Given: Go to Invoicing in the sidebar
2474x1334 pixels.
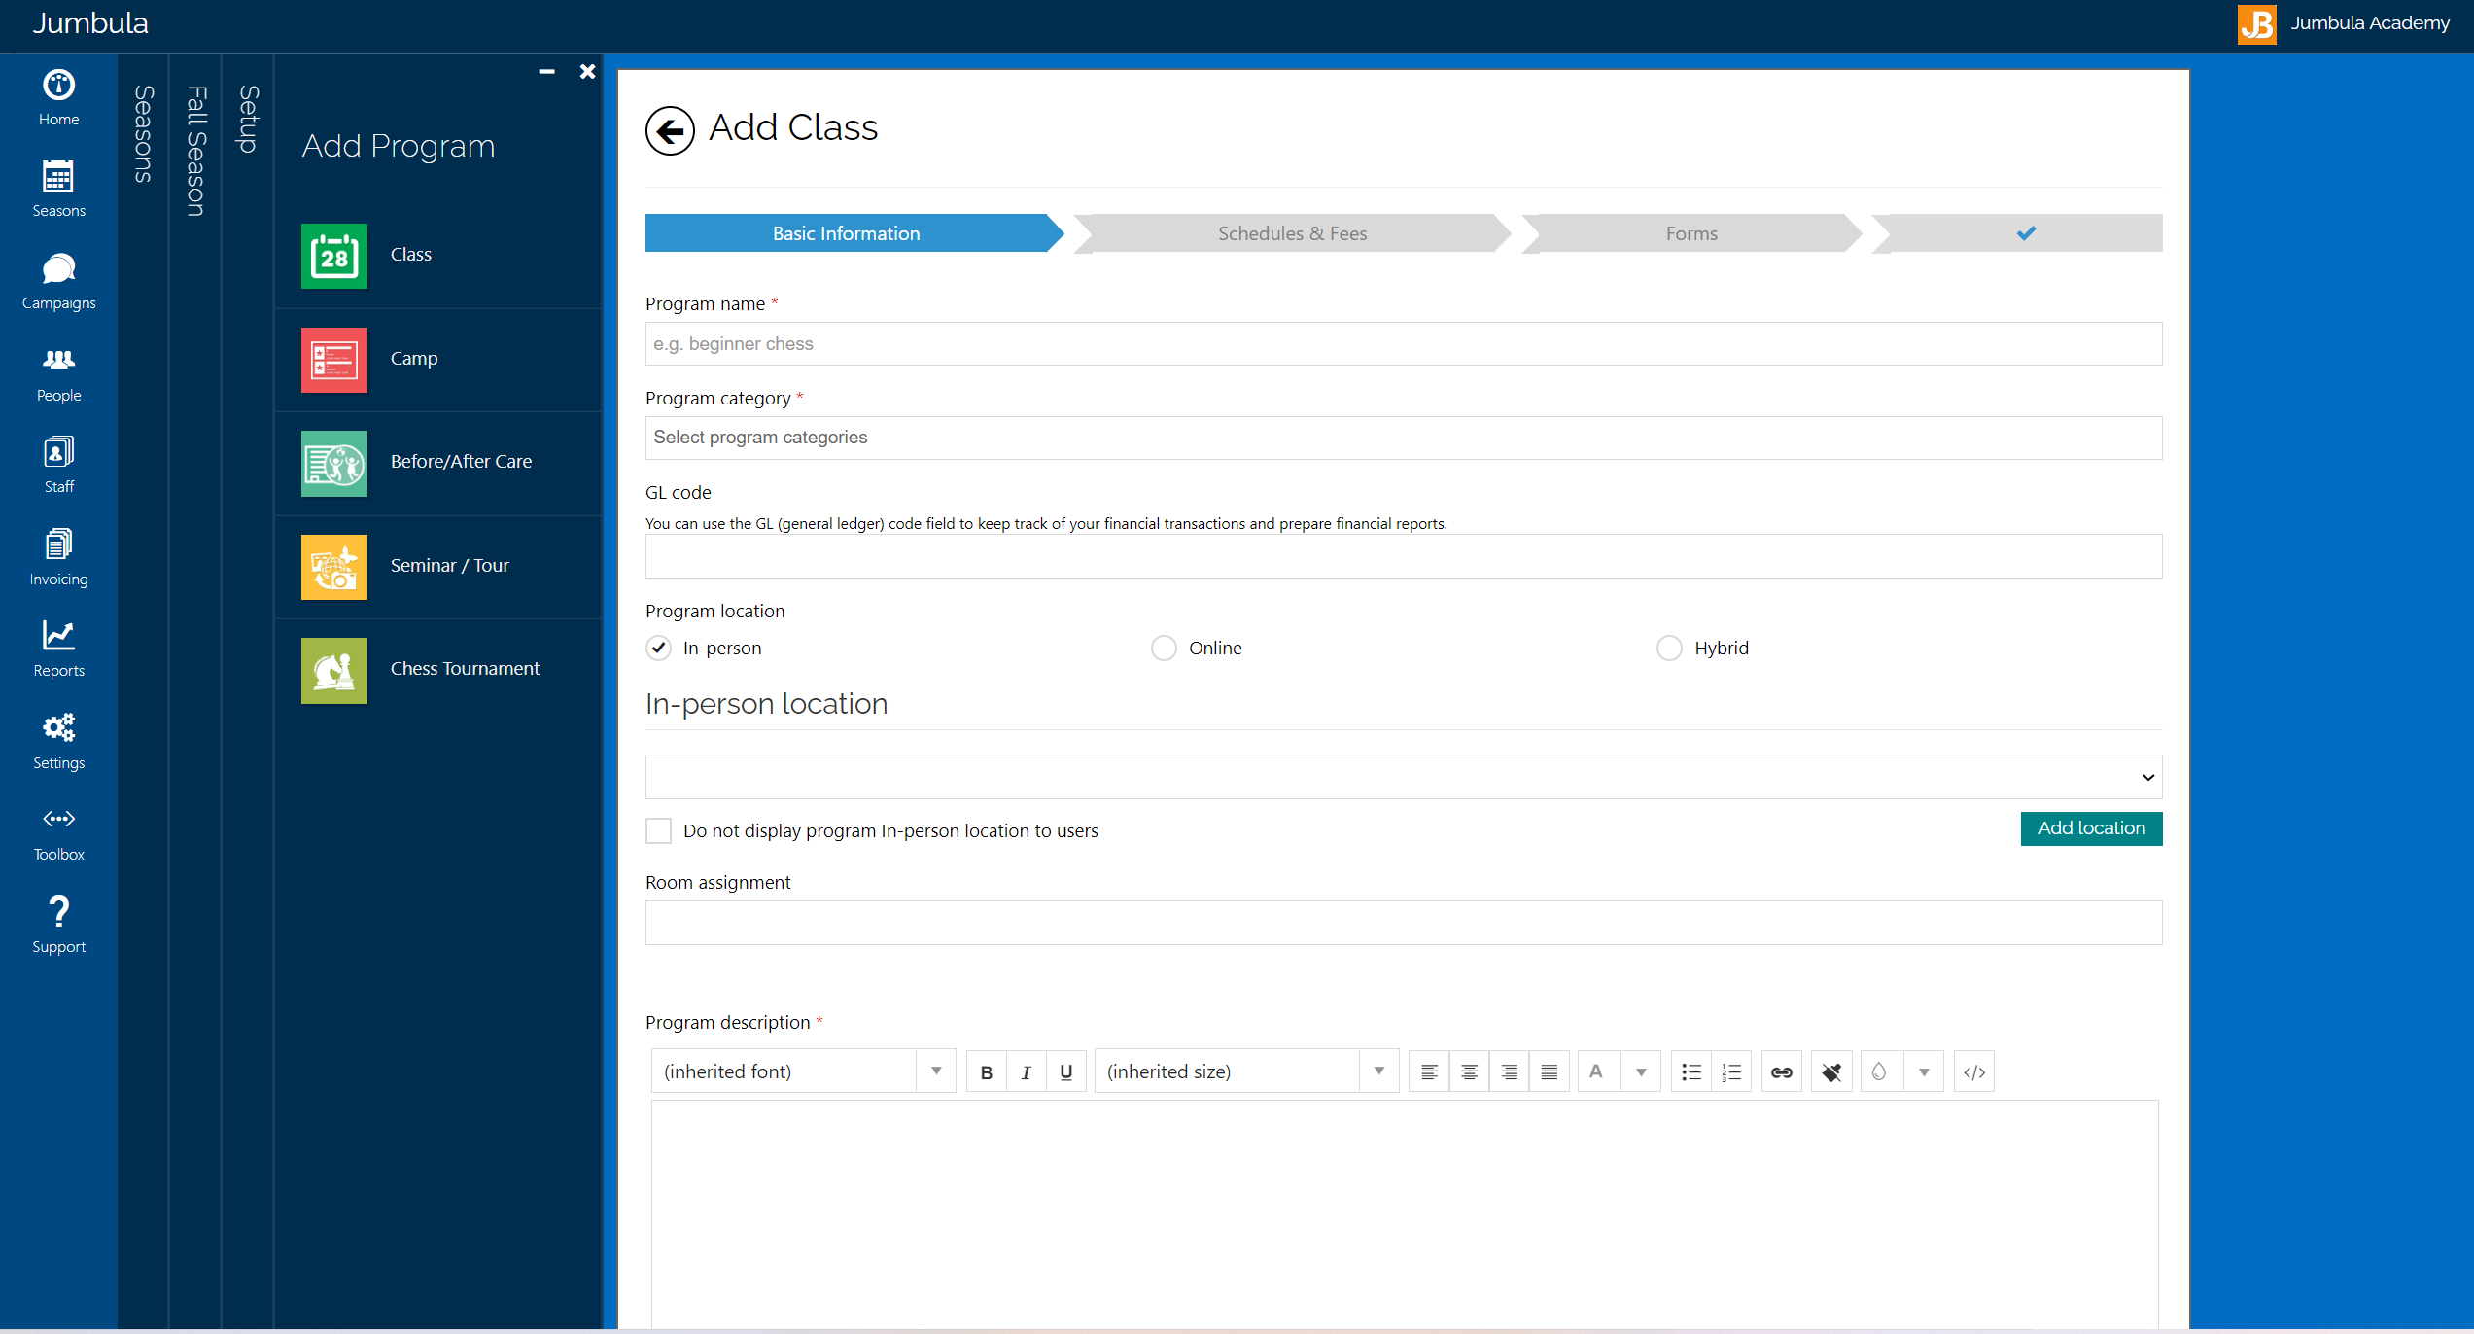Looking at the screenshot, I should pos(58,557).
